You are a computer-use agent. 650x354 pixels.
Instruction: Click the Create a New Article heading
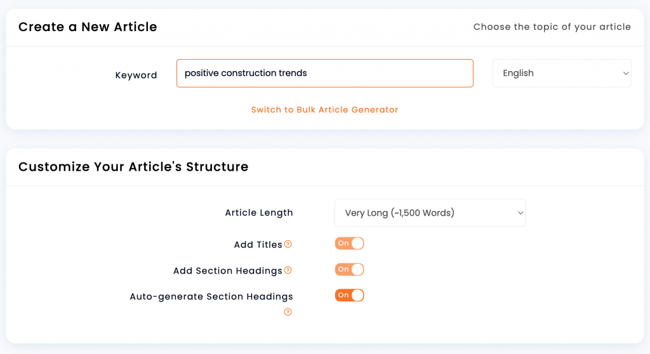[x=88, y=27]
